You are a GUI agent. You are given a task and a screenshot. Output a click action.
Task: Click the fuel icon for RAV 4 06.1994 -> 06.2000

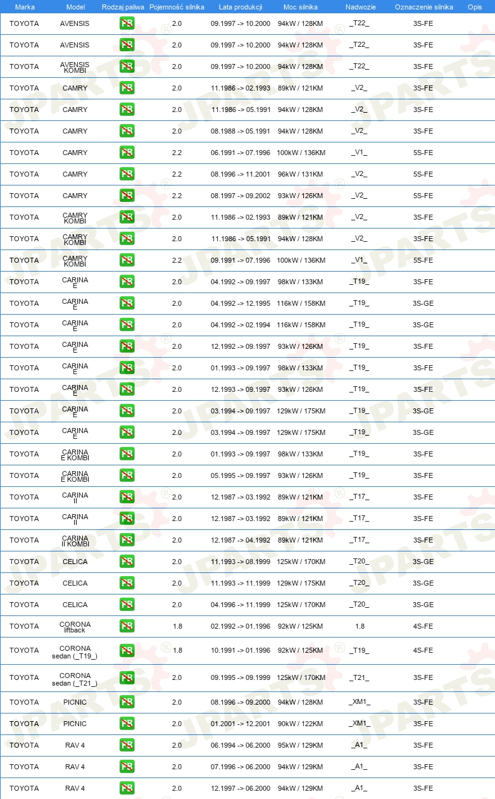coord(127,745)
